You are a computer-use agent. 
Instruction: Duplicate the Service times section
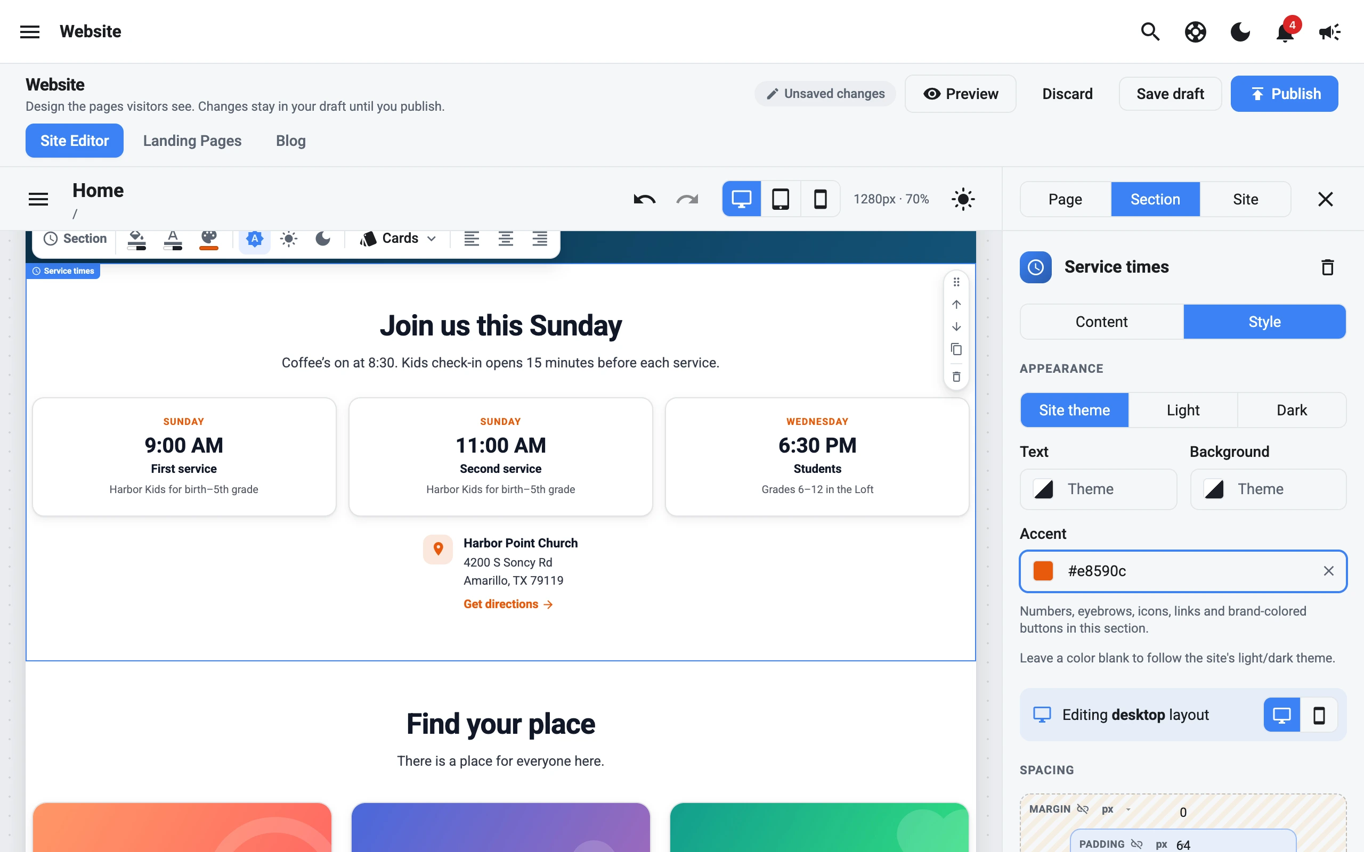pyautogui.click(x=956, y=349)
